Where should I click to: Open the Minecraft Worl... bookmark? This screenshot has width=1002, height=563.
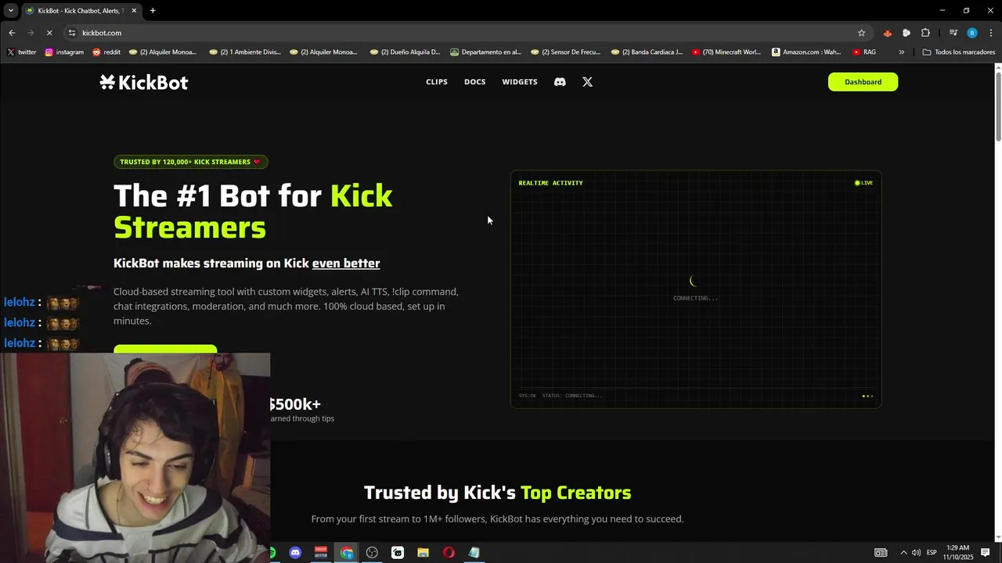(726, 52)
